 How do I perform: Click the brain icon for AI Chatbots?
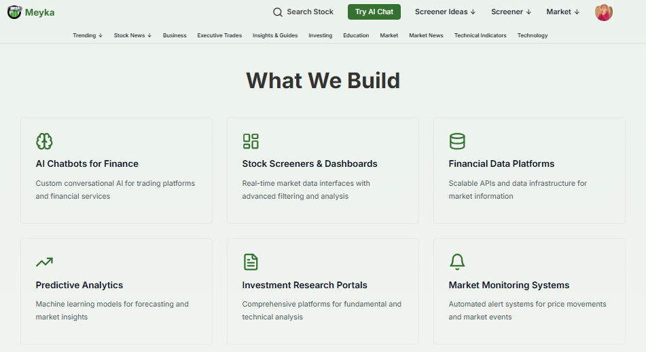pos(44,141)
